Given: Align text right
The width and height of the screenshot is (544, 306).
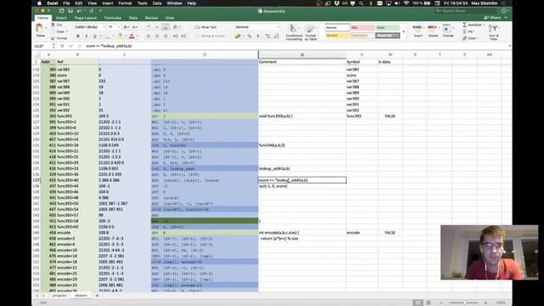Looking at the screenshot, I should (x=166, y=36).
